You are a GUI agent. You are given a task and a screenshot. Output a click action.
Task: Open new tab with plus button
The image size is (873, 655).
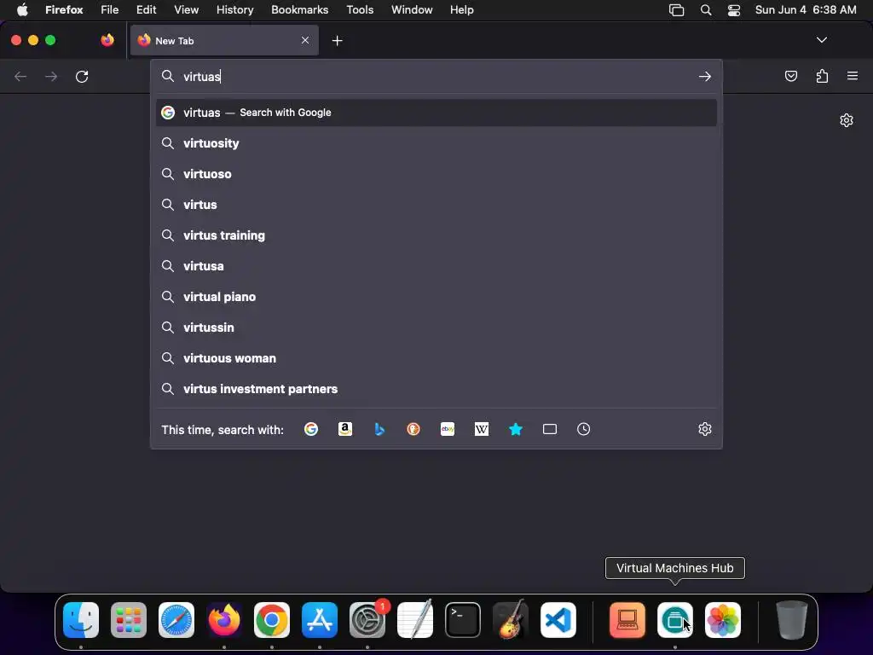[x=337, y=41]
